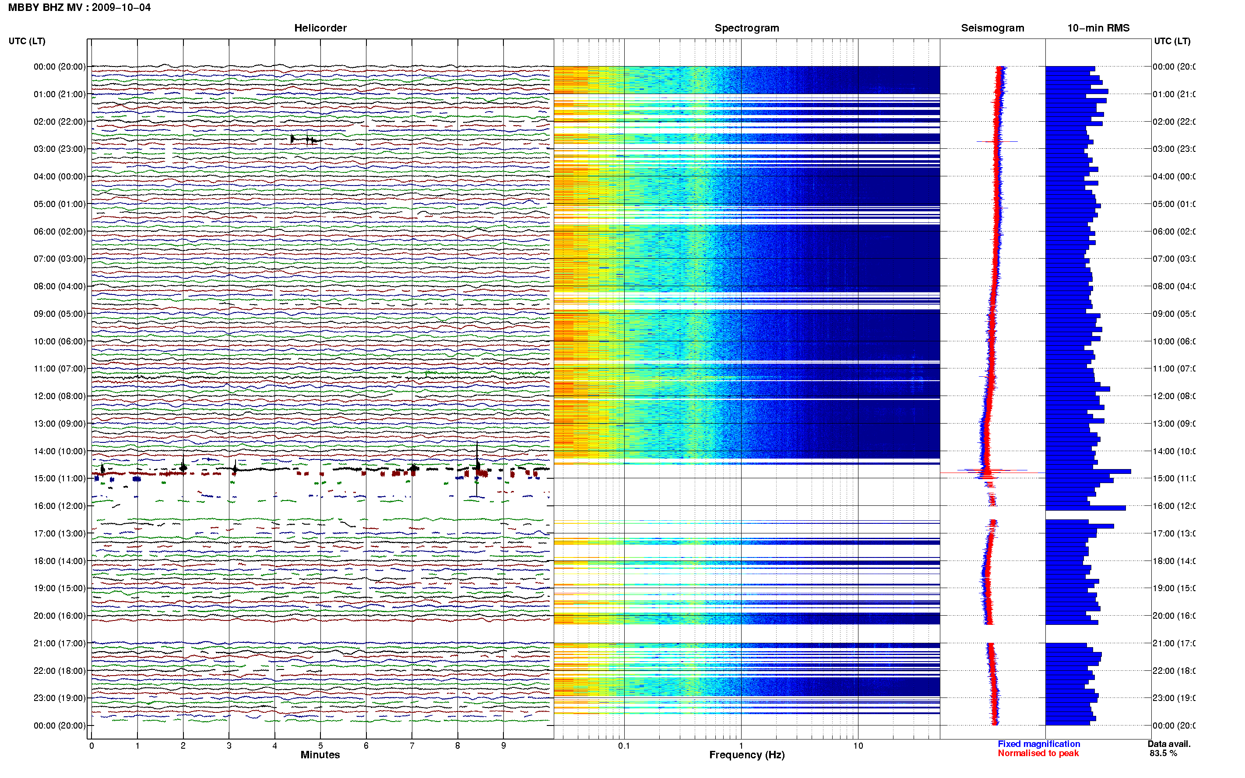The image size is (1245, 778).
Task: Click the right-side '12:00 (08:' time label
Action: click(x=1174, y=396)
